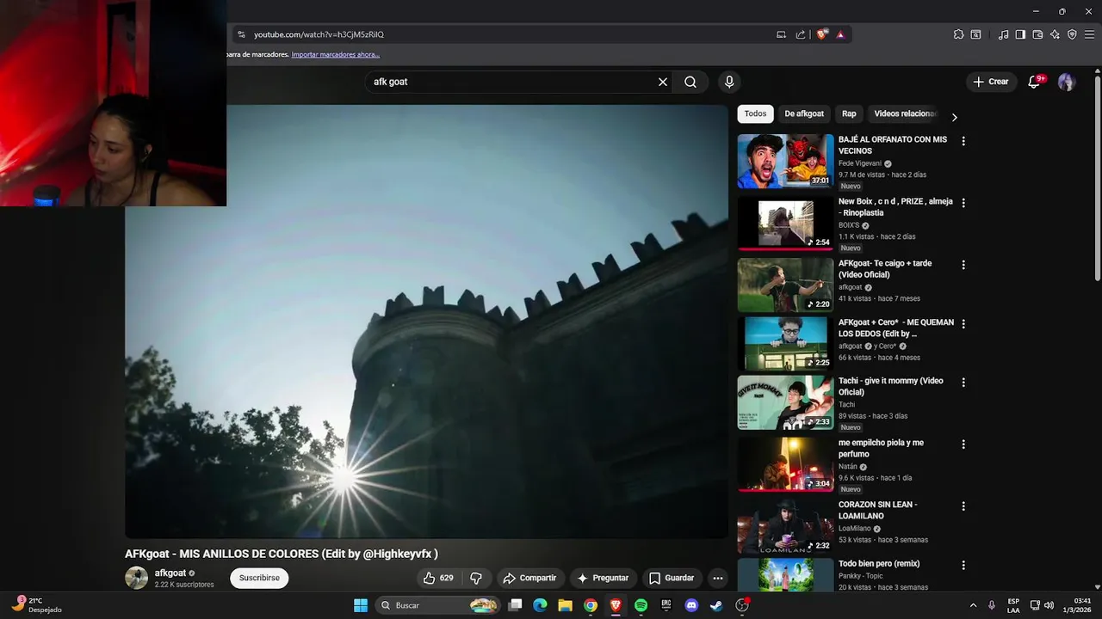Open options menu for Te caigo + tarde video

point(963,265)
